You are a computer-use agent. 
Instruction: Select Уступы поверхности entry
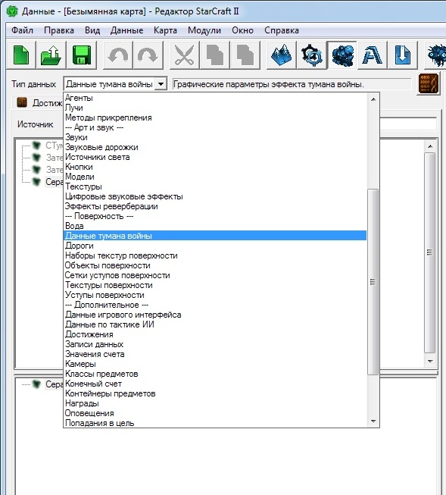pyautogui.click(x=215, y=295)
